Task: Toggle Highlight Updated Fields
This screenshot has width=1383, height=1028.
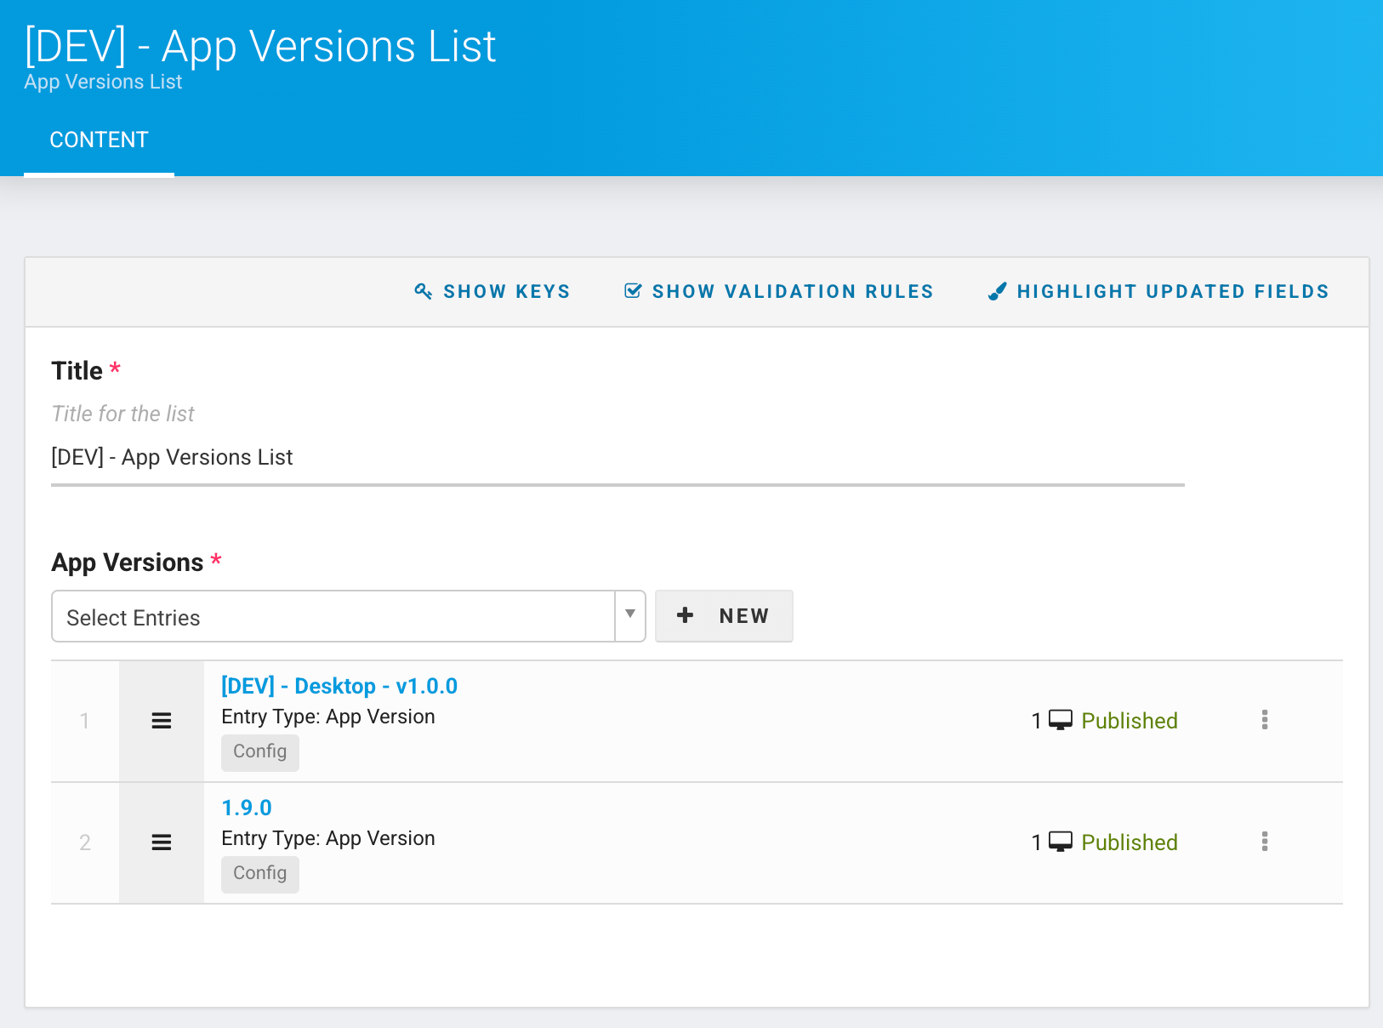Action: pos(1172,291)
